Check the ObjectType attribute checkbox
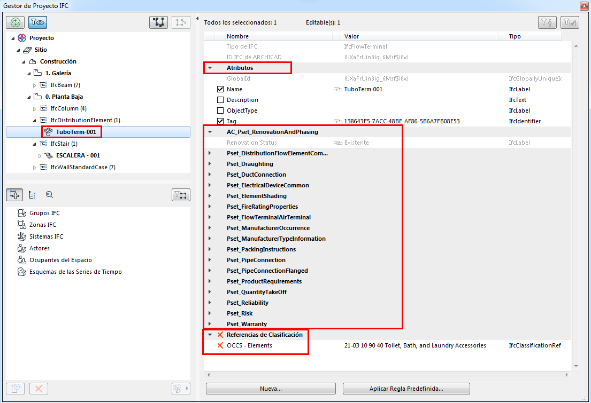Image resolution: width=591 pixels, height=403 pixels. pos(220,110)
